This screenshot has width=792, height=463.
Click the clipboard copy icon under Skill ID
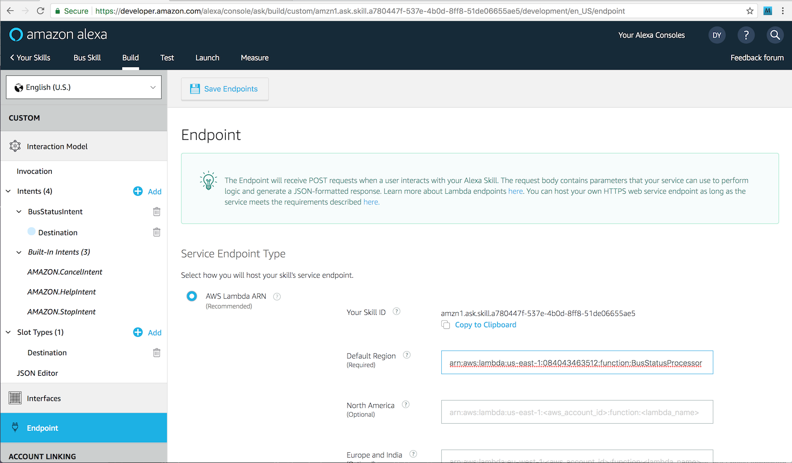(446, 325)
